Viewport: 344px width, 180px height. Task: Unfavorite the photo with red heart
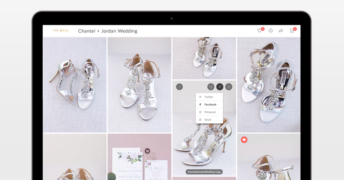coord(244,140)
